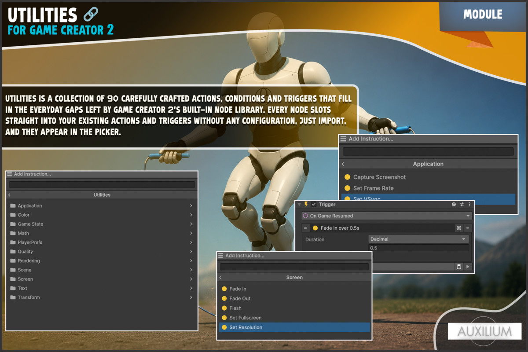Click the AUXILIUM logo

point(484,331)
